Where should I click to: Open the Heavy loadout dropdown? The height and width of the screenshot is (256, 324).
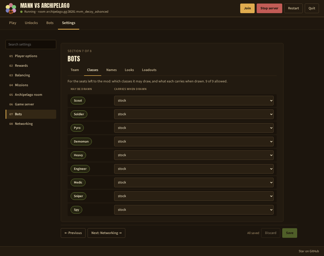point(194,155)
